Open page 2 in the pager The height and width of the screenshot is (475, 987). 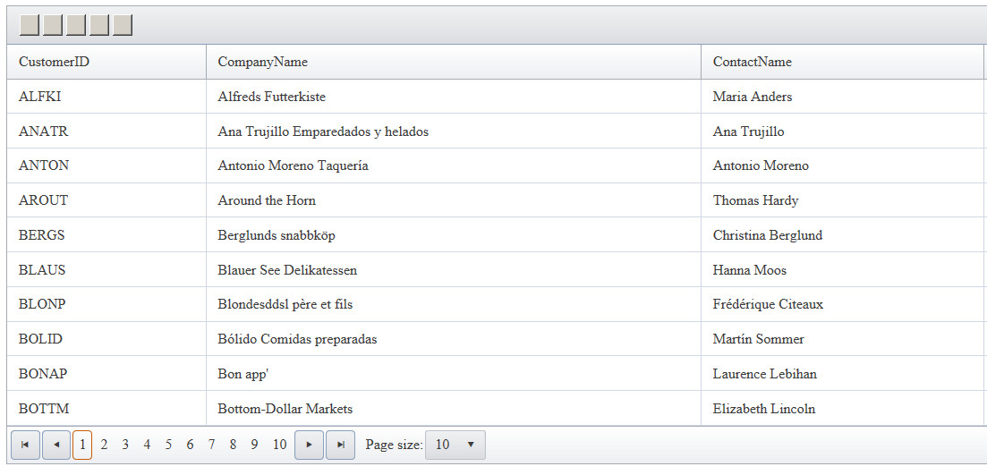coord(104,445)
